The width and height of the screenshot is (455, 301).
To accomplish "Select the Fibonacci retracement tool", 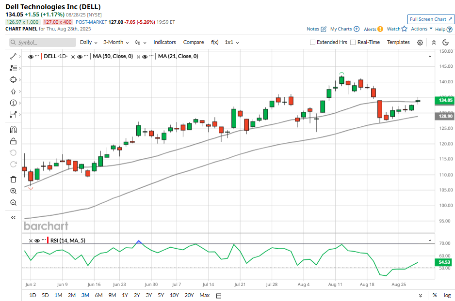I will point(13,68).
